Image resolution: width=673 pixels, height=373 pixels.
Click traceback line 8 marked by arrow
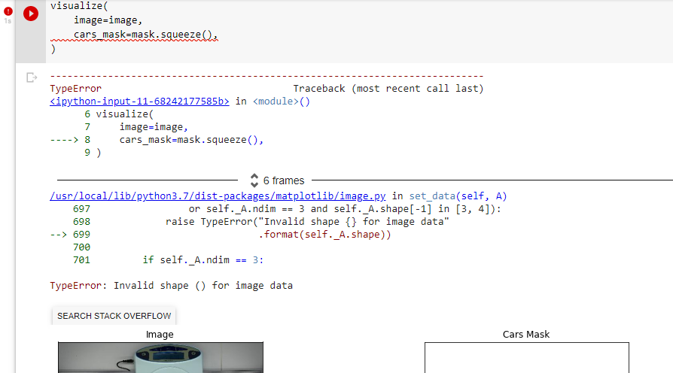point(191,140)
